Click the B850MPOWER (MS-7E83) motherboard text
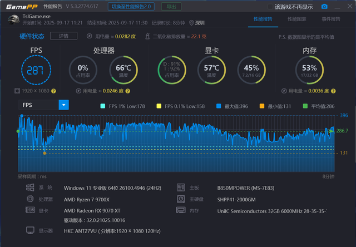Screen dimensions: 356x247 pyautogui.click(x=246, y=188)
